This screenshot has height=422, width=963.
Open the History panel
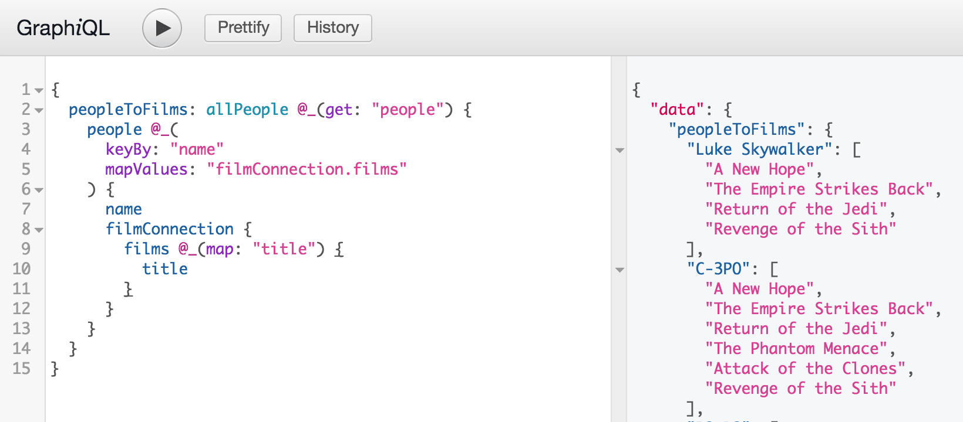(333, 28)
